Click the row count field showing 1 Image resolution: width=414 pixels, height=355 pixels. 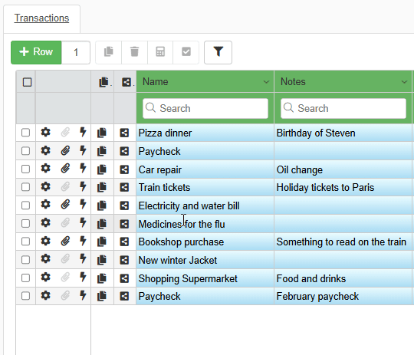click(x=76, y=52)
